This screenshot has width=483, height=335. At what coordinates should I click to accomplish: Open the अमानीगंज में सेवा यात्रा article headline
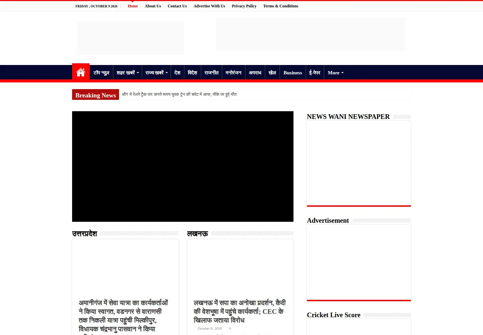(x=123, y=316)
